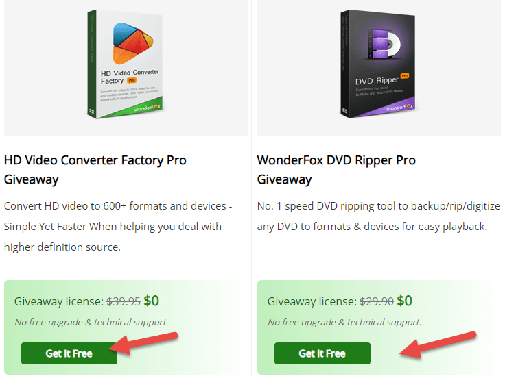Click the red arrow pointing at left Get It Free
505x376 pixels.
[x=143, y=343]
